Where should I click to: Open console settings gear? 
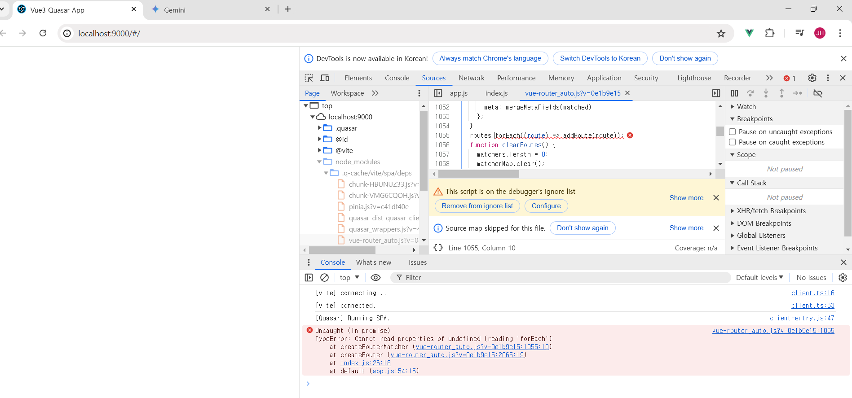(843, 278)
